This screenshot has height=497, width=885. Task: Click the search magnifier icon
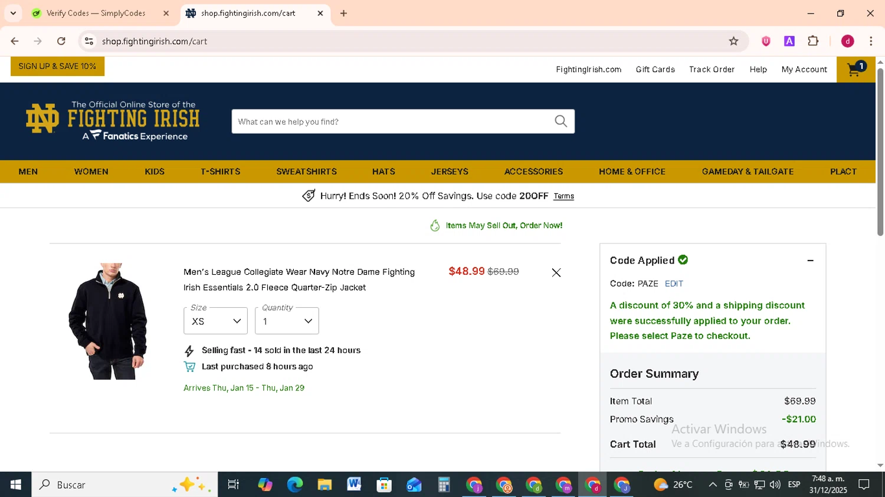coord(560,121)
